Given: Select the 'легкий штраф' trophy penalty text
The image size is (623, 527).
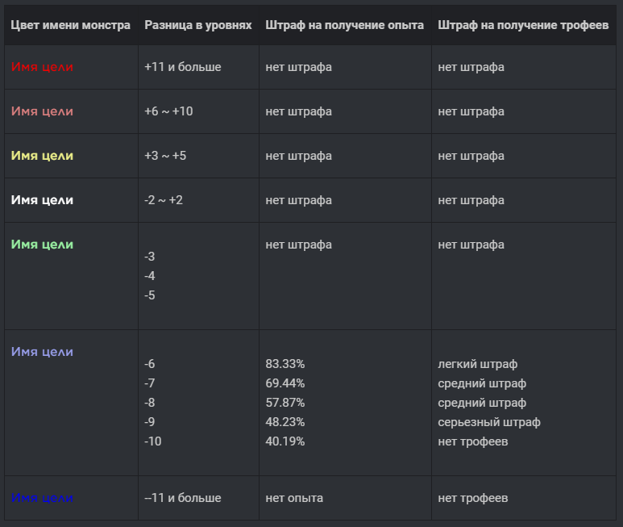Looking at the screenshot, I should pos(478,364).
